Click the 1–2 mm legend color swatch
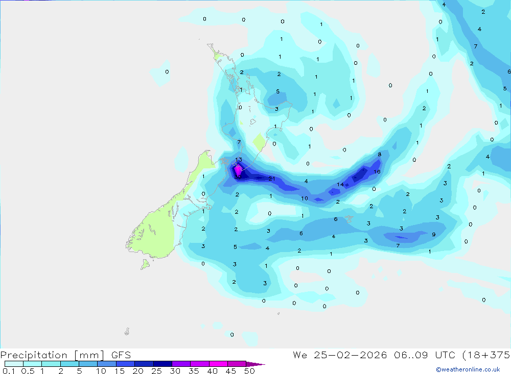511x374 pixels. click(51, 364)
